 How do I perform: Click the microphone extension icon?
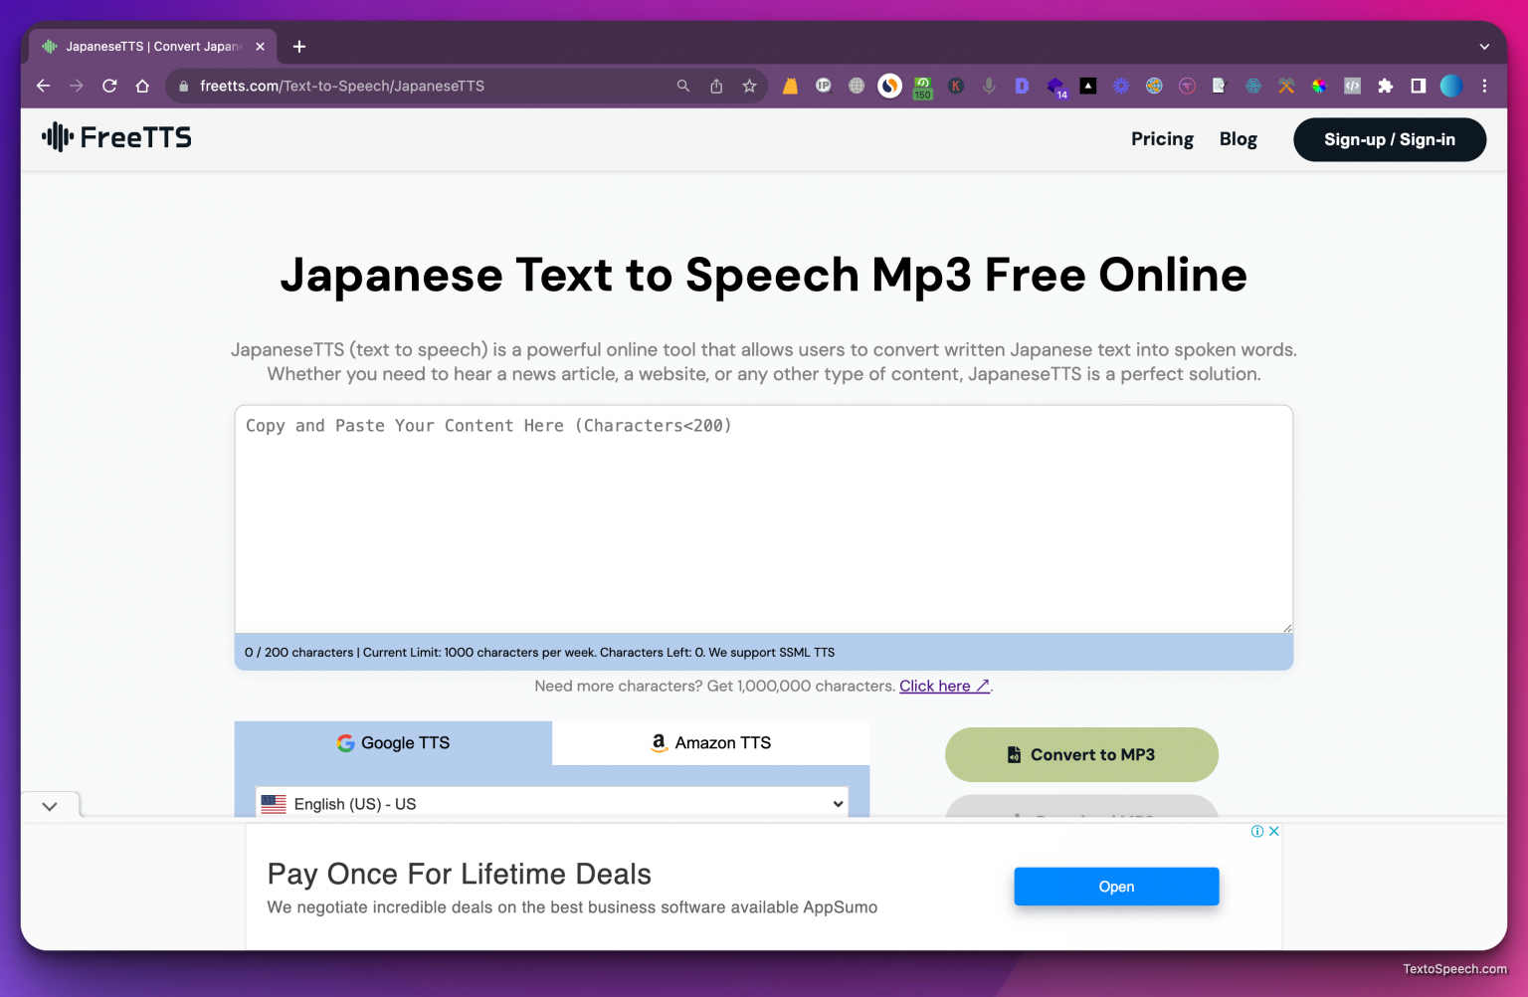[x=989, y=87]
